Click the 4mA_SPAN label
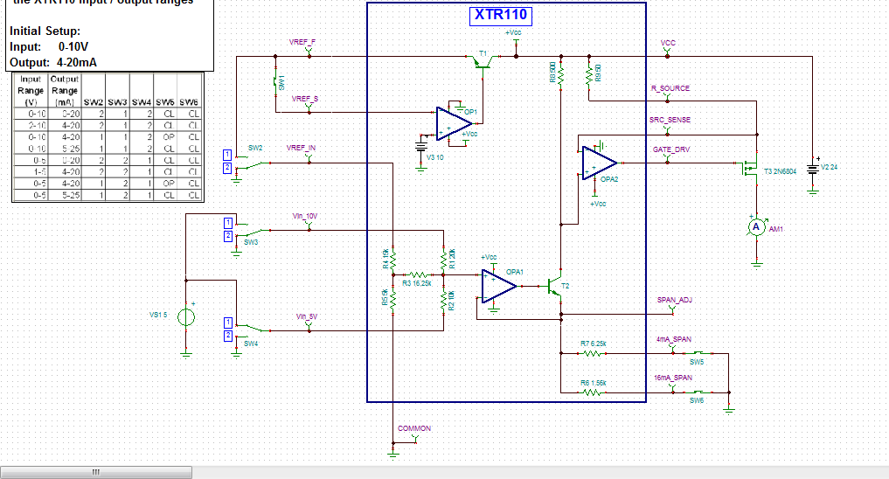889x479 pixels. point(674,339)
